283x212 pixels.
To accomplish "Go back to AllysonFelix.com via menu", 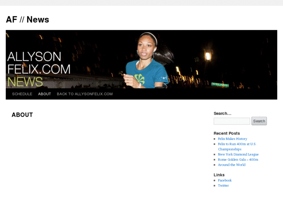I will (84, 94).
